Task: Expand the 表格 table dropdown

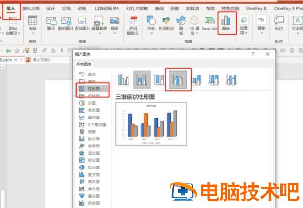Action: point(33,34)
